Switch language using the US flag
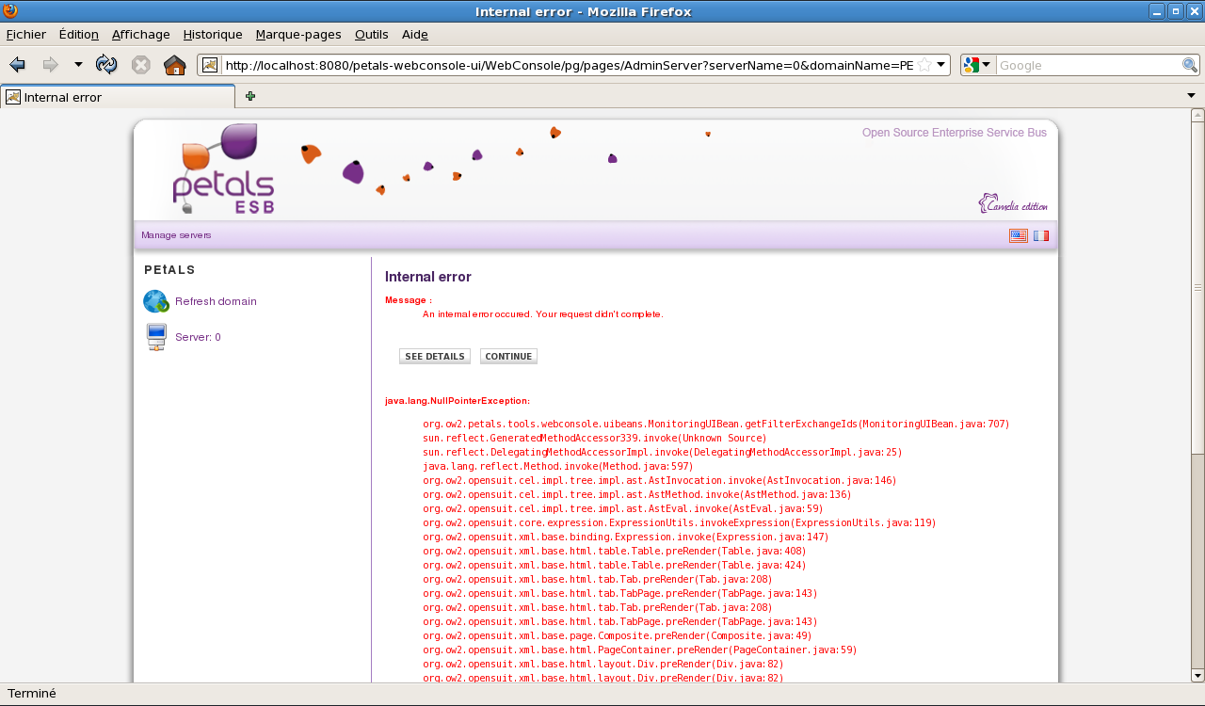 tap(1018, 235)
